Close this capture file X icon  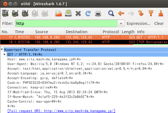click(x=78, y=14)
